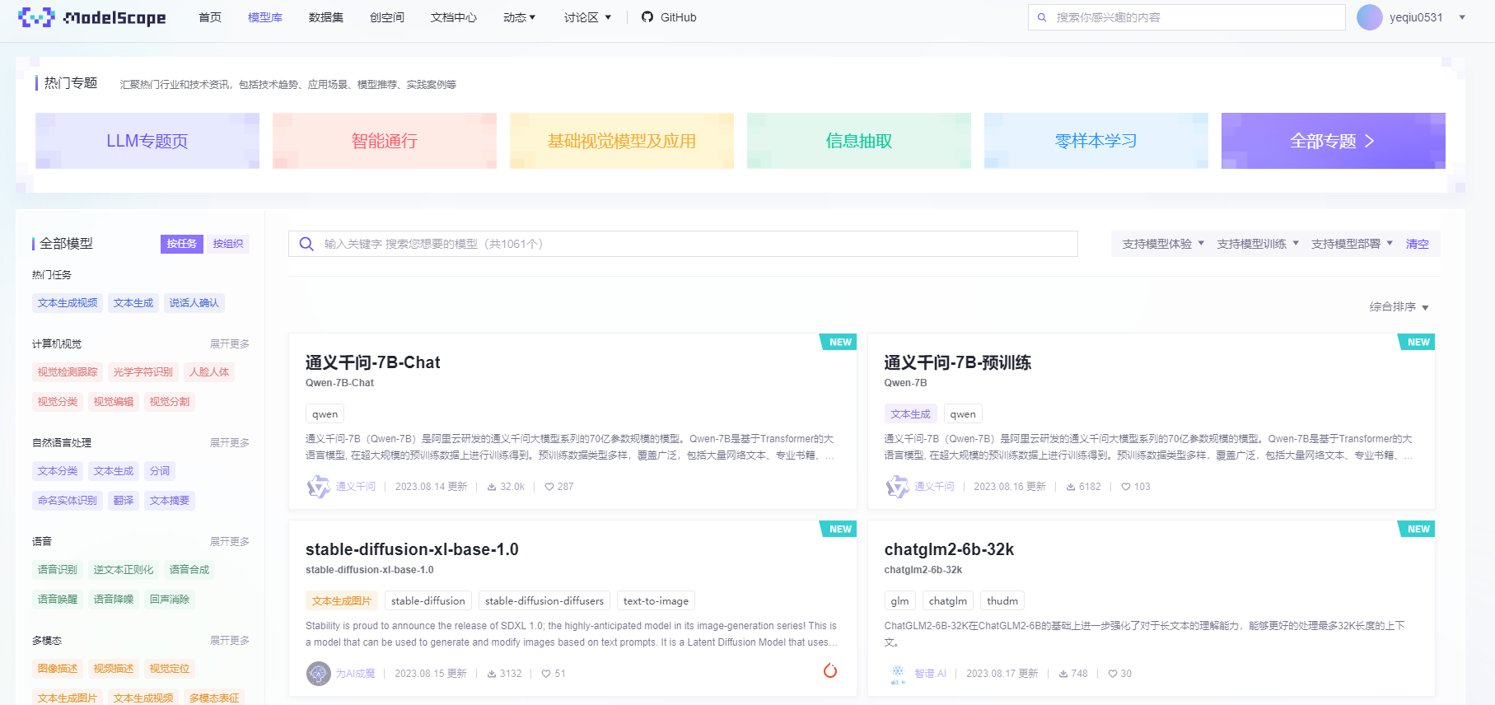The image size is (1495, 705).
Task: Click 通义千问 org icon on 通义千问-7B-预训练 card
Action: pyautogui.click(x=898, y=487)
